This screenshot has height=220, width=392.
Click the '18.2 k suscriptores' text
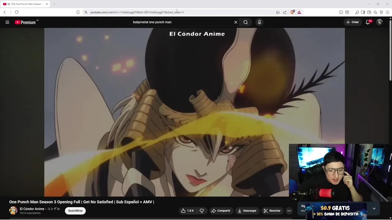[30, 213]
